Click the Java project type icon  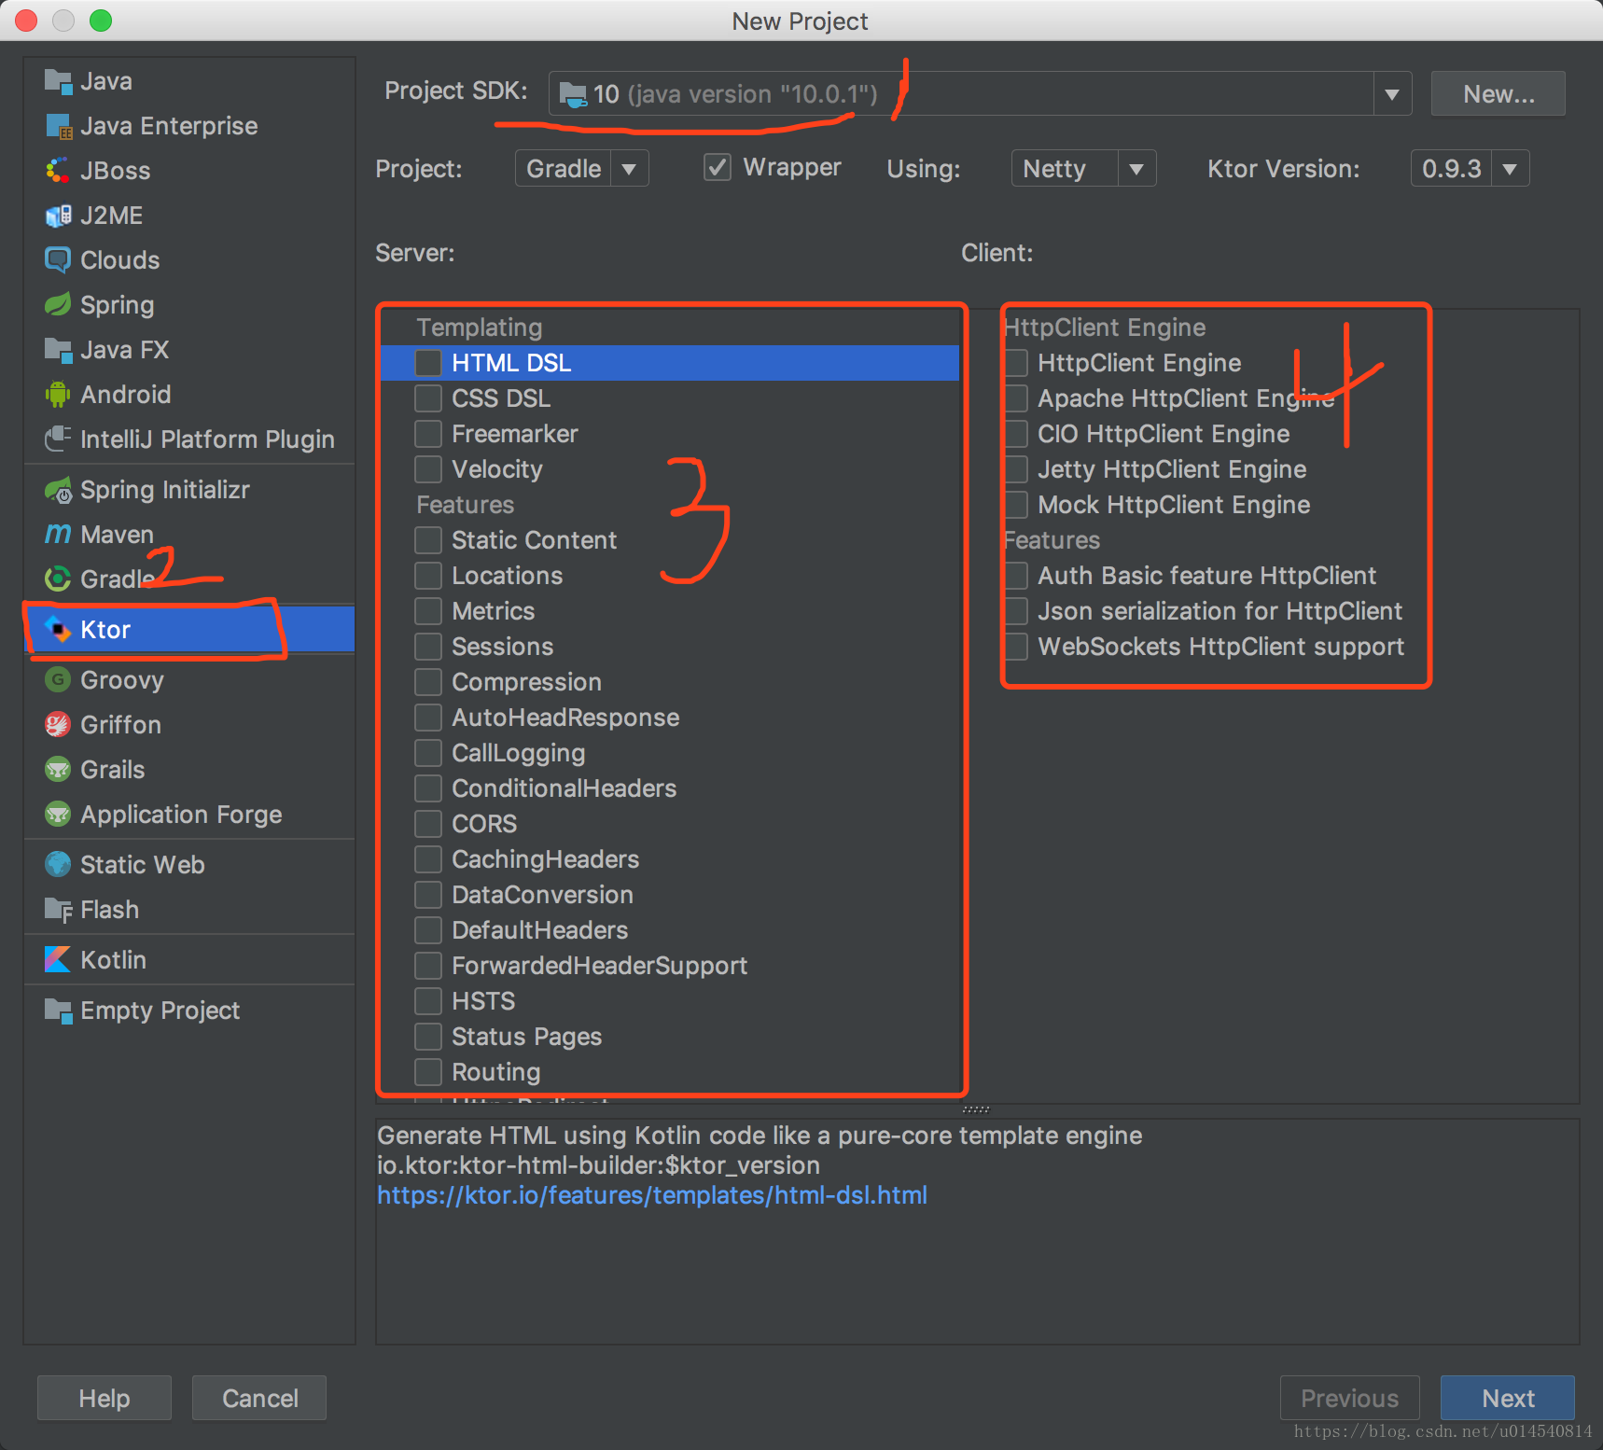coord(58,81)
